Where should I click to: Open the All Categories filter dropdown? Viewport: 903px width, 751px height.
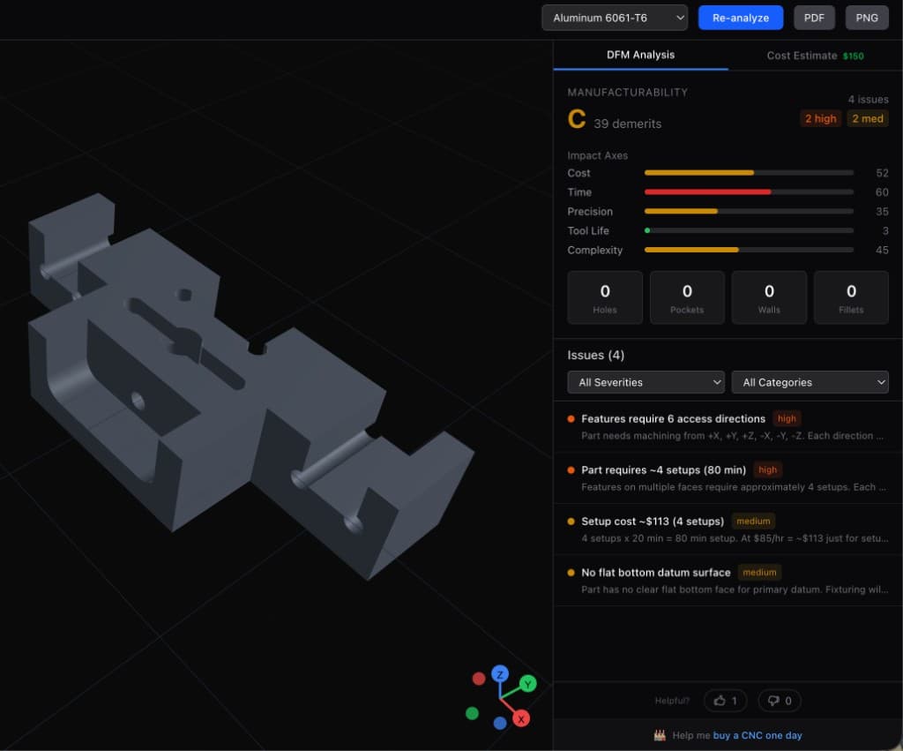810,381
